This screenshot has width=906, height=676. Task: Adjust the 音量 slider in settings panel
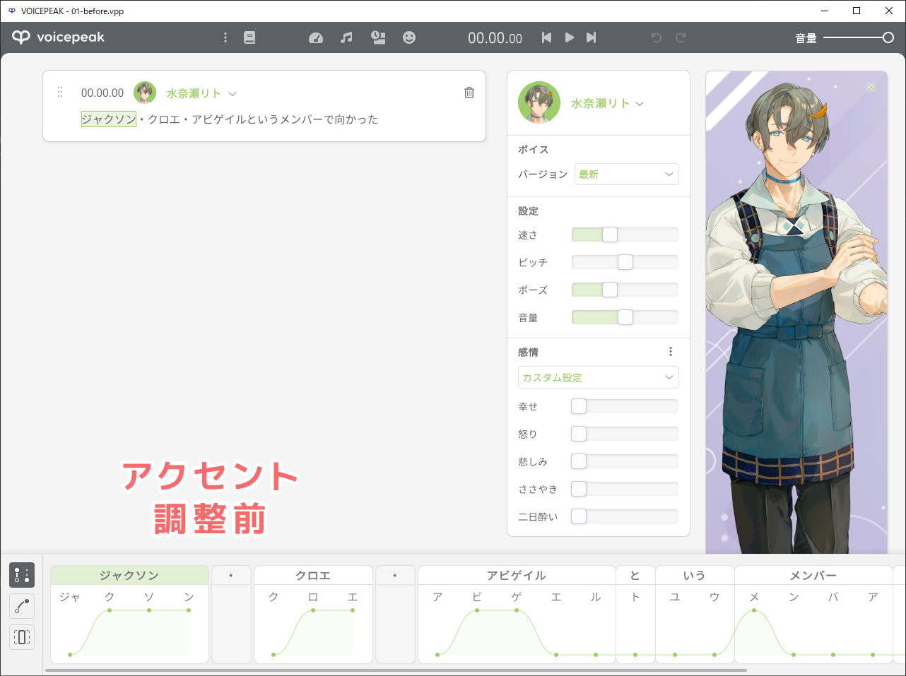[x=625, y=317]
